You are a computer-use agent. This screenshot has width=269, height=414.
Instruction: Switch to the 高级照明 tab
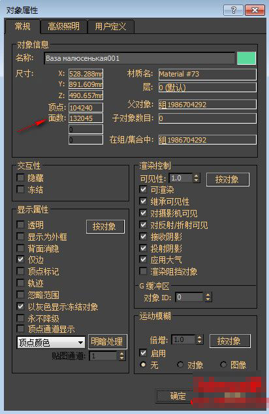pyautogui.click(x=63, y=26)
